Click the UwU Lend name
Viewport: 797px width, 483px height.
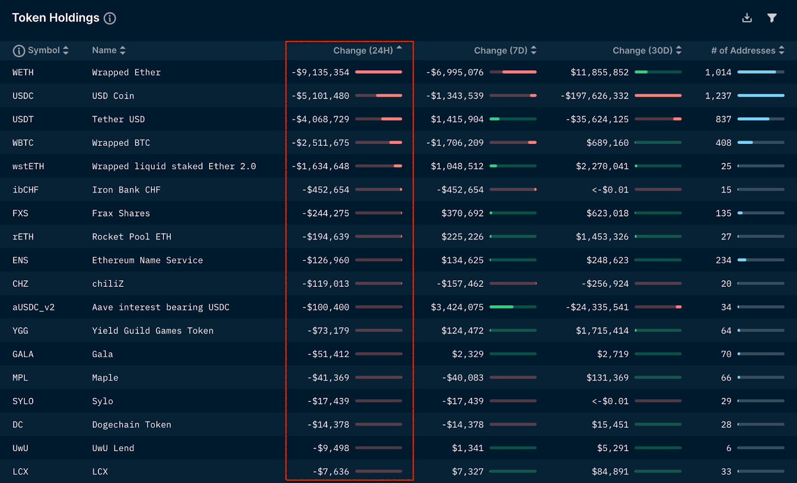[x=113, y=448]
